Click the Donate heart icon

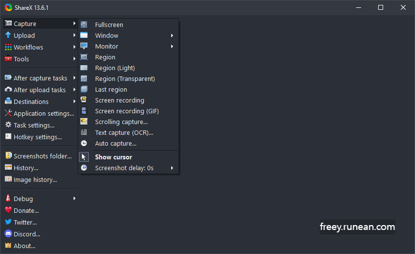pyautogui.click(x=8, y=210)
